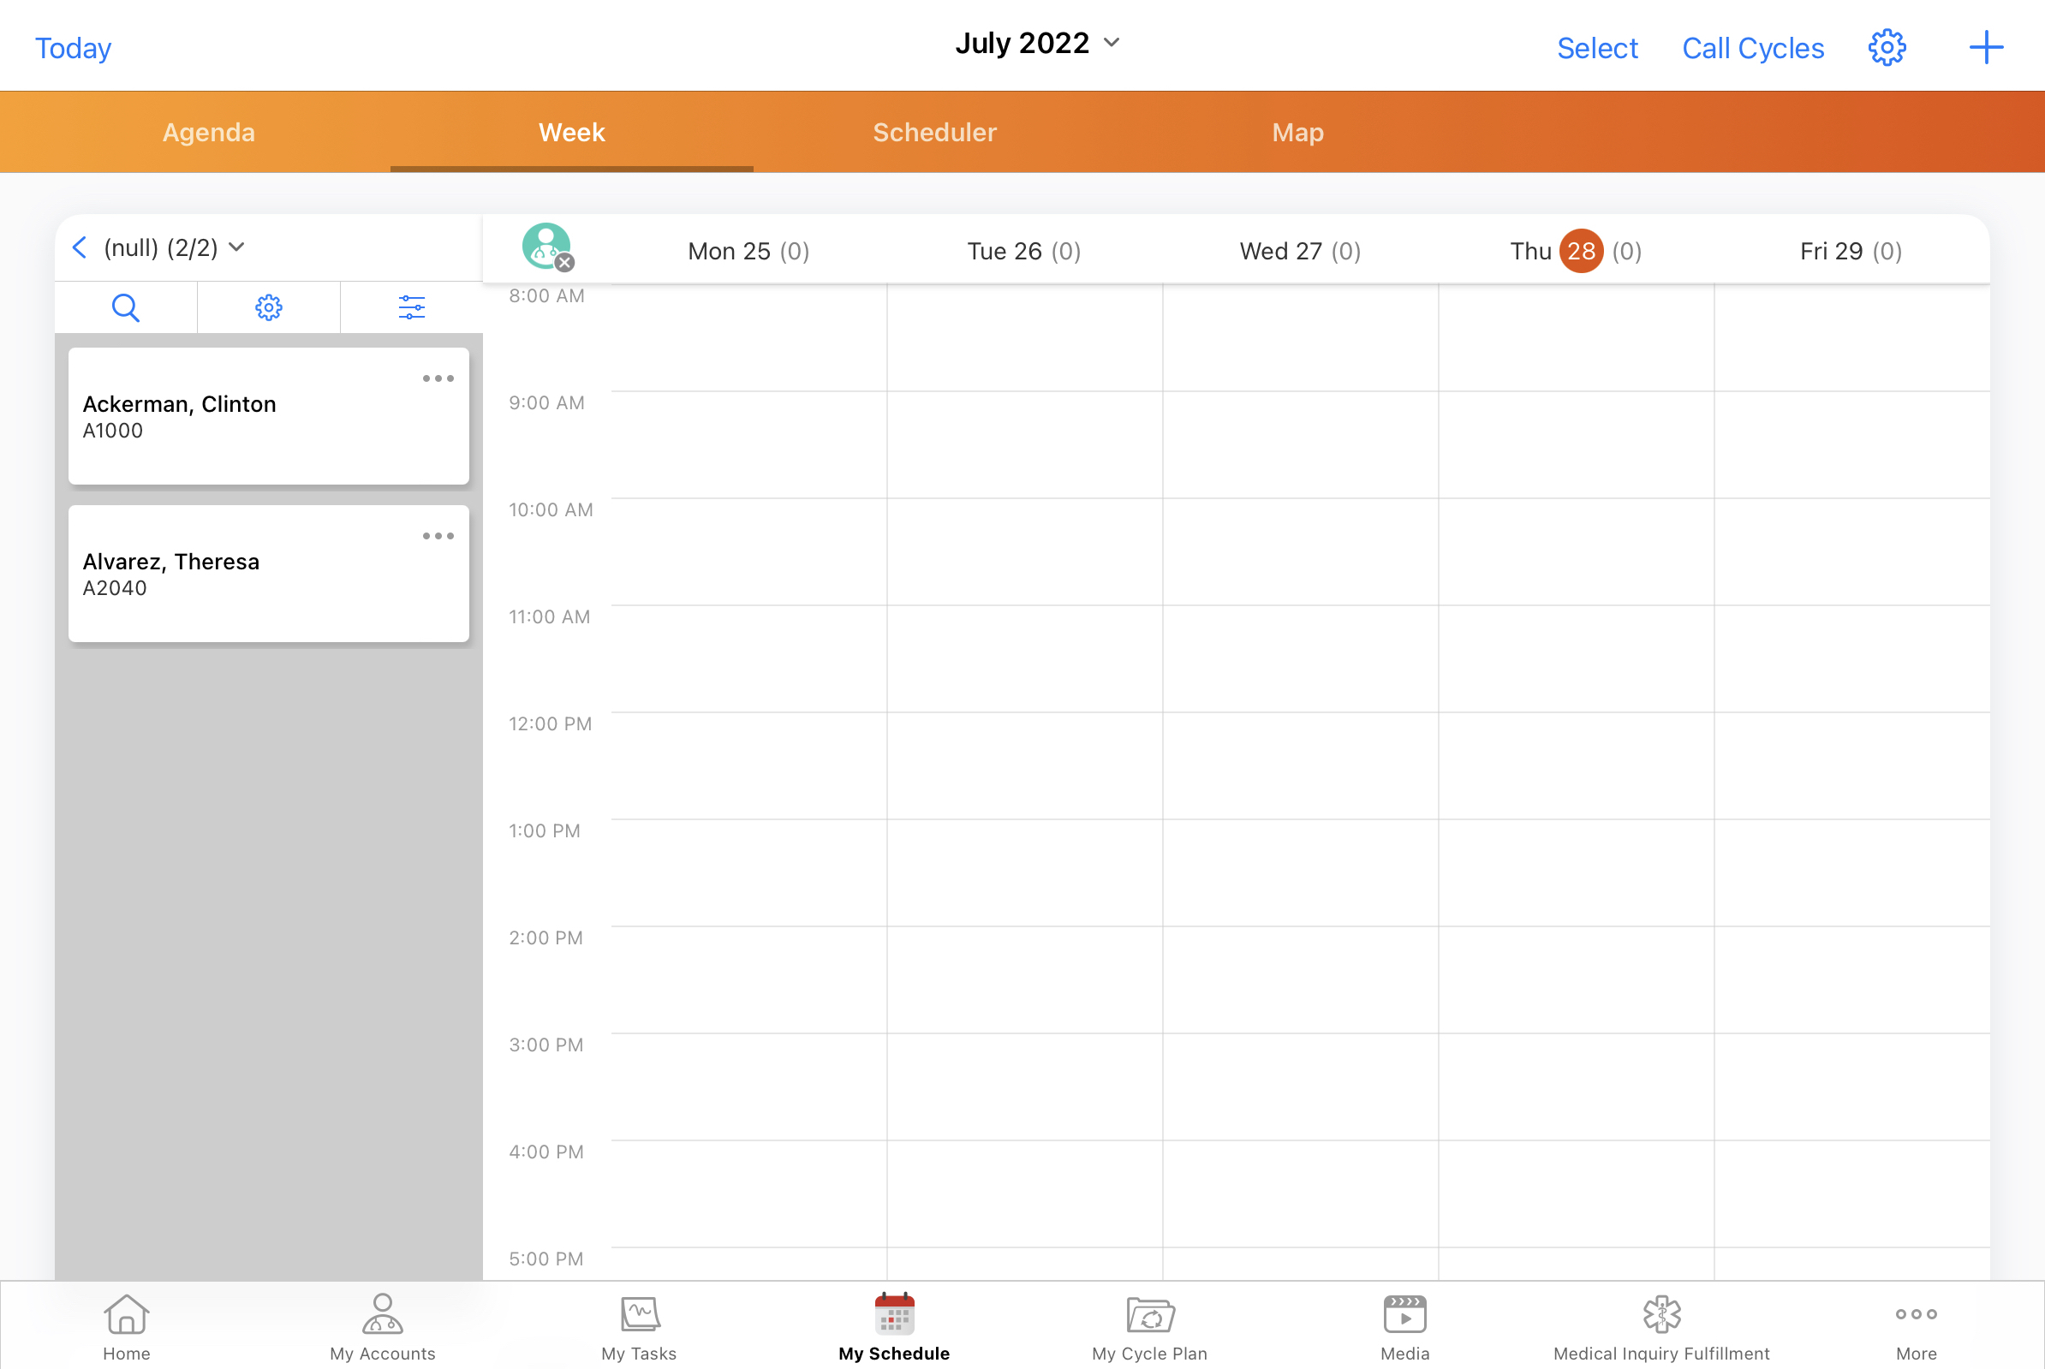Open schedule settings gear in top bar
Image resolution: width=2045 pixels, height=1369 pixels.
pos(1886,47)
